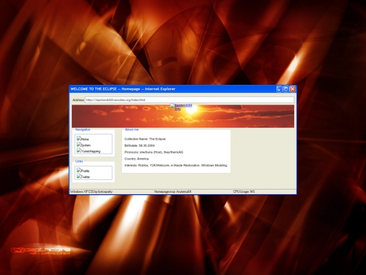Open the System navigation link
This screenshot has width=366, height=275.
(83, 145)
